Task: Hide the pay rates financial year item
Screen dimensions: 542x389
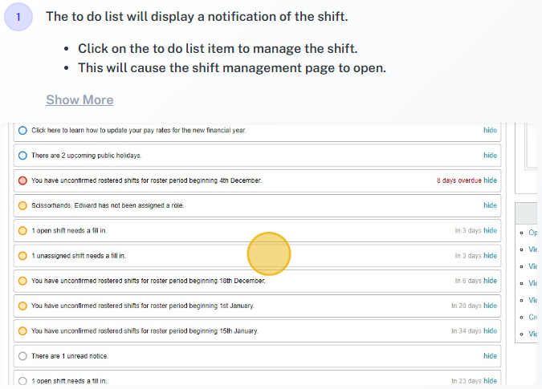Action: (490, 130)
